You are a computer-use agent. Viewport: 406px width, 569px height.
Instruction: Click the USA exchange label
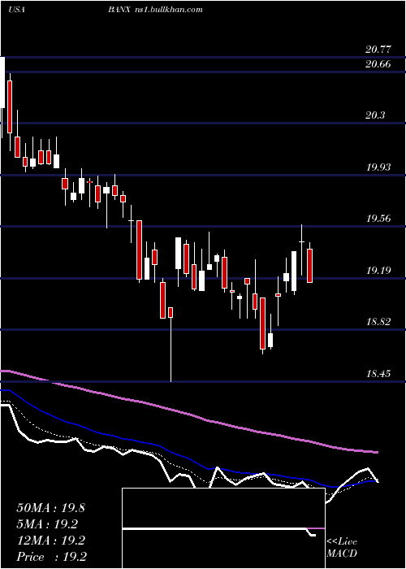click(16, 10)
